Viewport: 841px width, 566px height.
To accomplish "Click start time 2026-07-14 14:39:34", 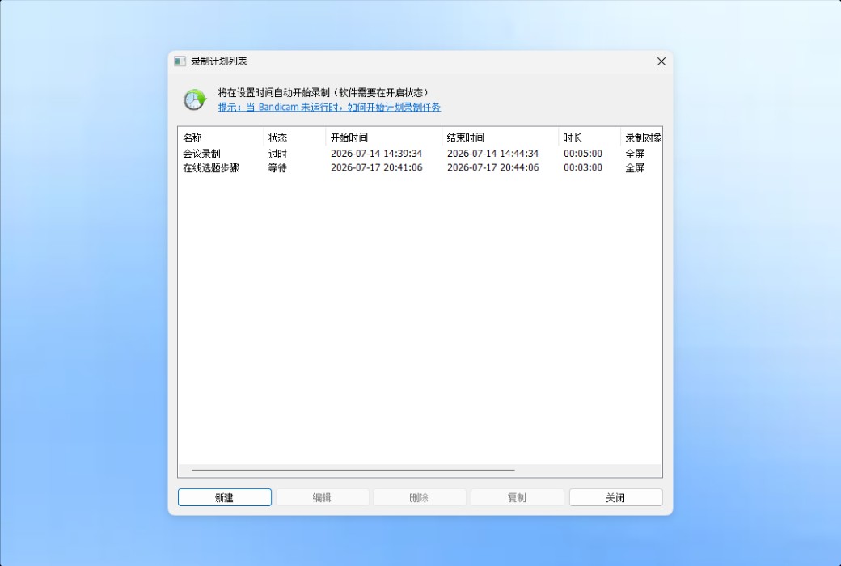I will coord(377,154).
